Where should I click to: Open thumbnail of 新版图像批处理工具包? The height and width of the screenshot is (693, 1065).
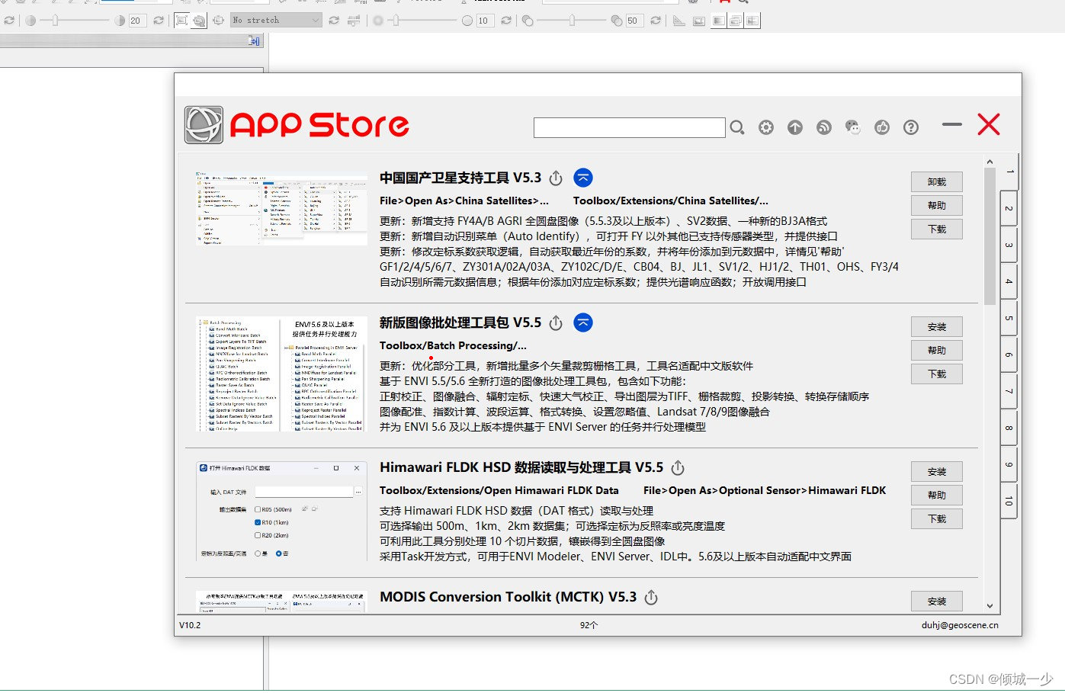281,374
